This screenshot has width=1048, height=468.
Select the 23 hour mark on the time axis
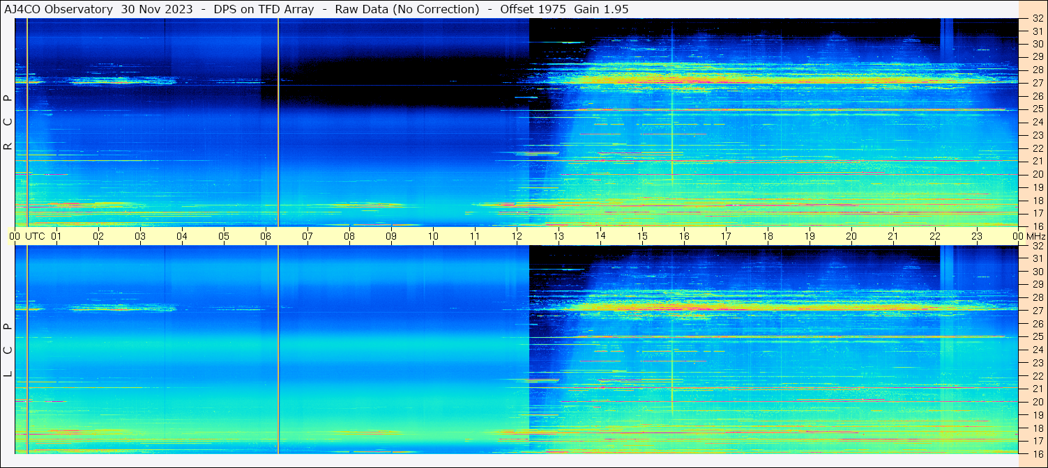tap(977, 236)
